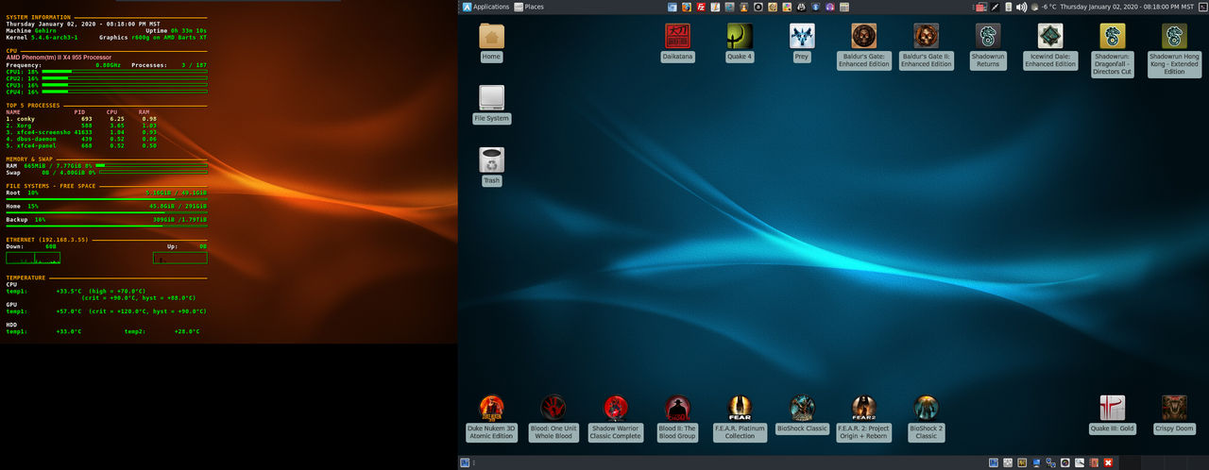The image size is (1209, 470).
Task: Click the blue monitor icon in bottom panel
Action: [x=1036, y=462]
